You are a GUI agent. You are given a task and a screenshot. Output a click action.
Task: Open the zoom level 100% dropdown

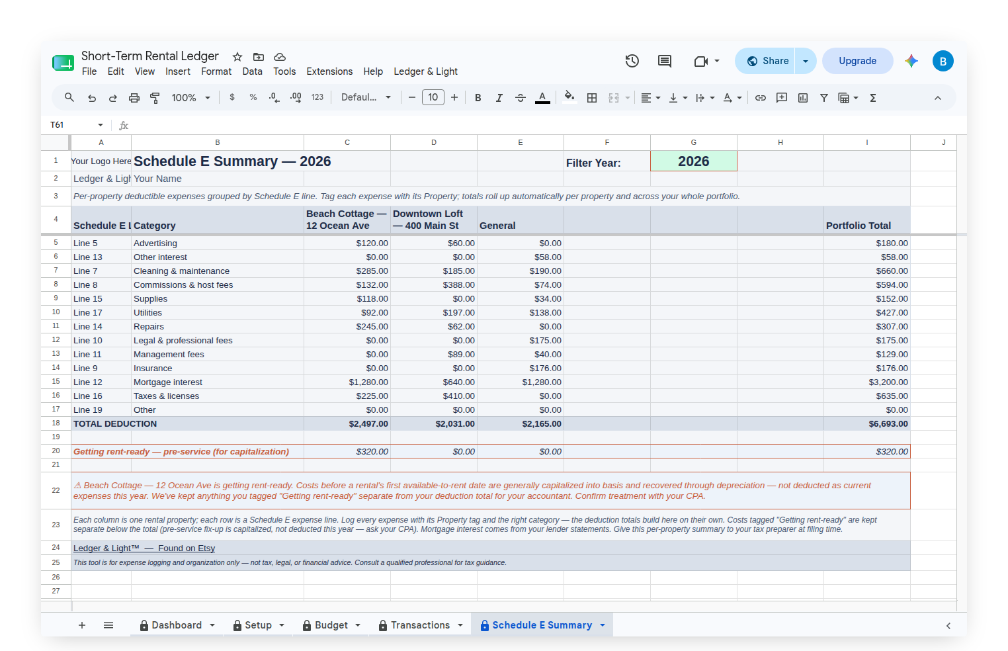point(190,98)
